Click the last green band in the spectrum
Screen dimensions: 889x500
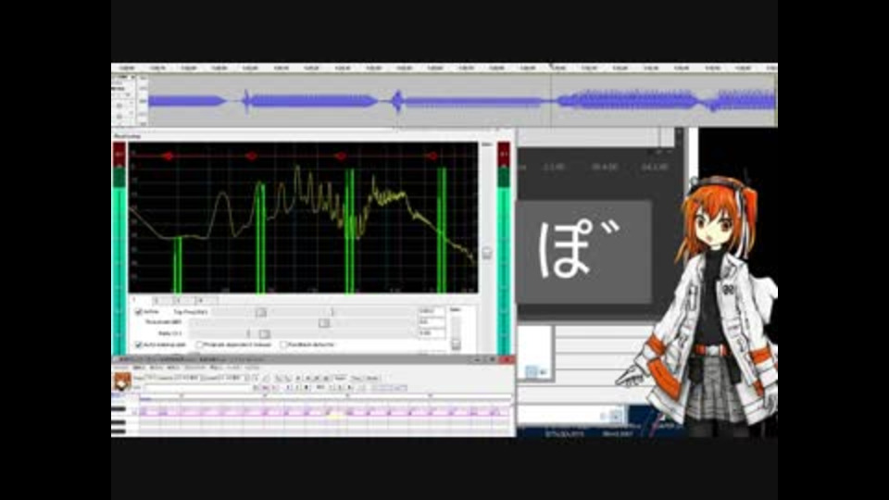(x=442, y=231)
